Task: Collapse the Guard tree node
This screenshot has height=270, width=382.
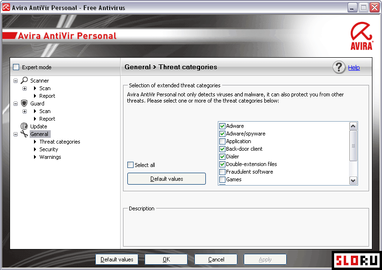Action: 16,104
